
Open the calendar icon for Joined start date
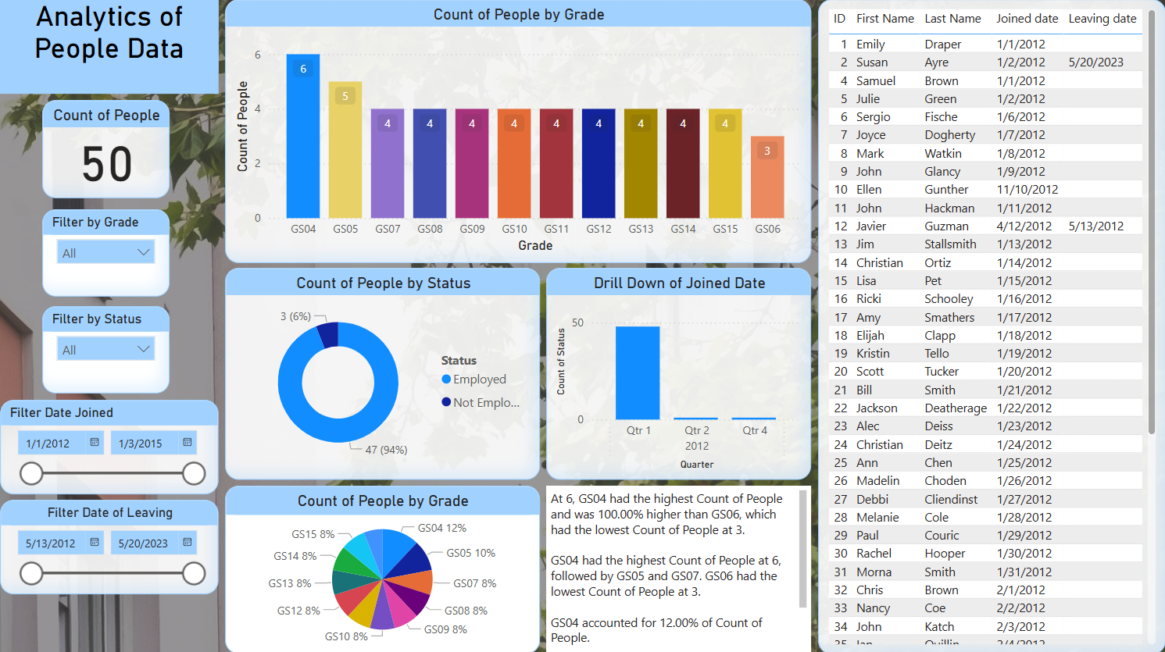(x=94, y=442)
